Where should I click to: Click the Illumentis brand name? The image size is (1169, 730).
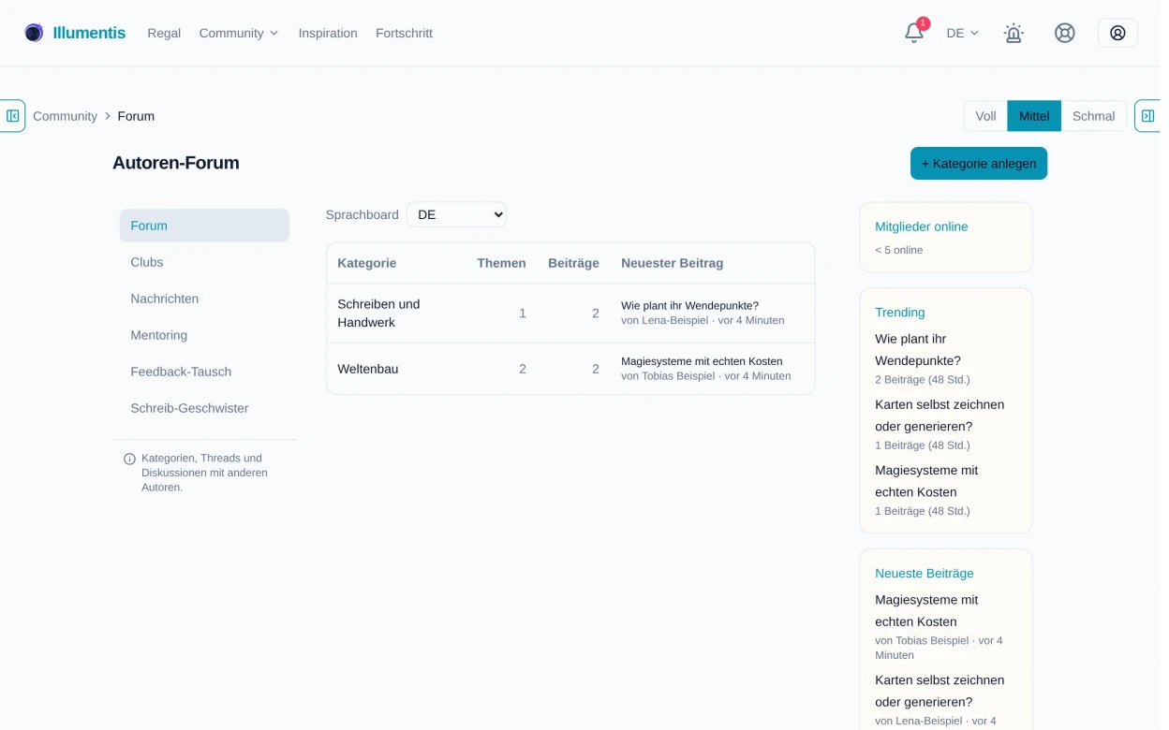click(x=89, y=33)
